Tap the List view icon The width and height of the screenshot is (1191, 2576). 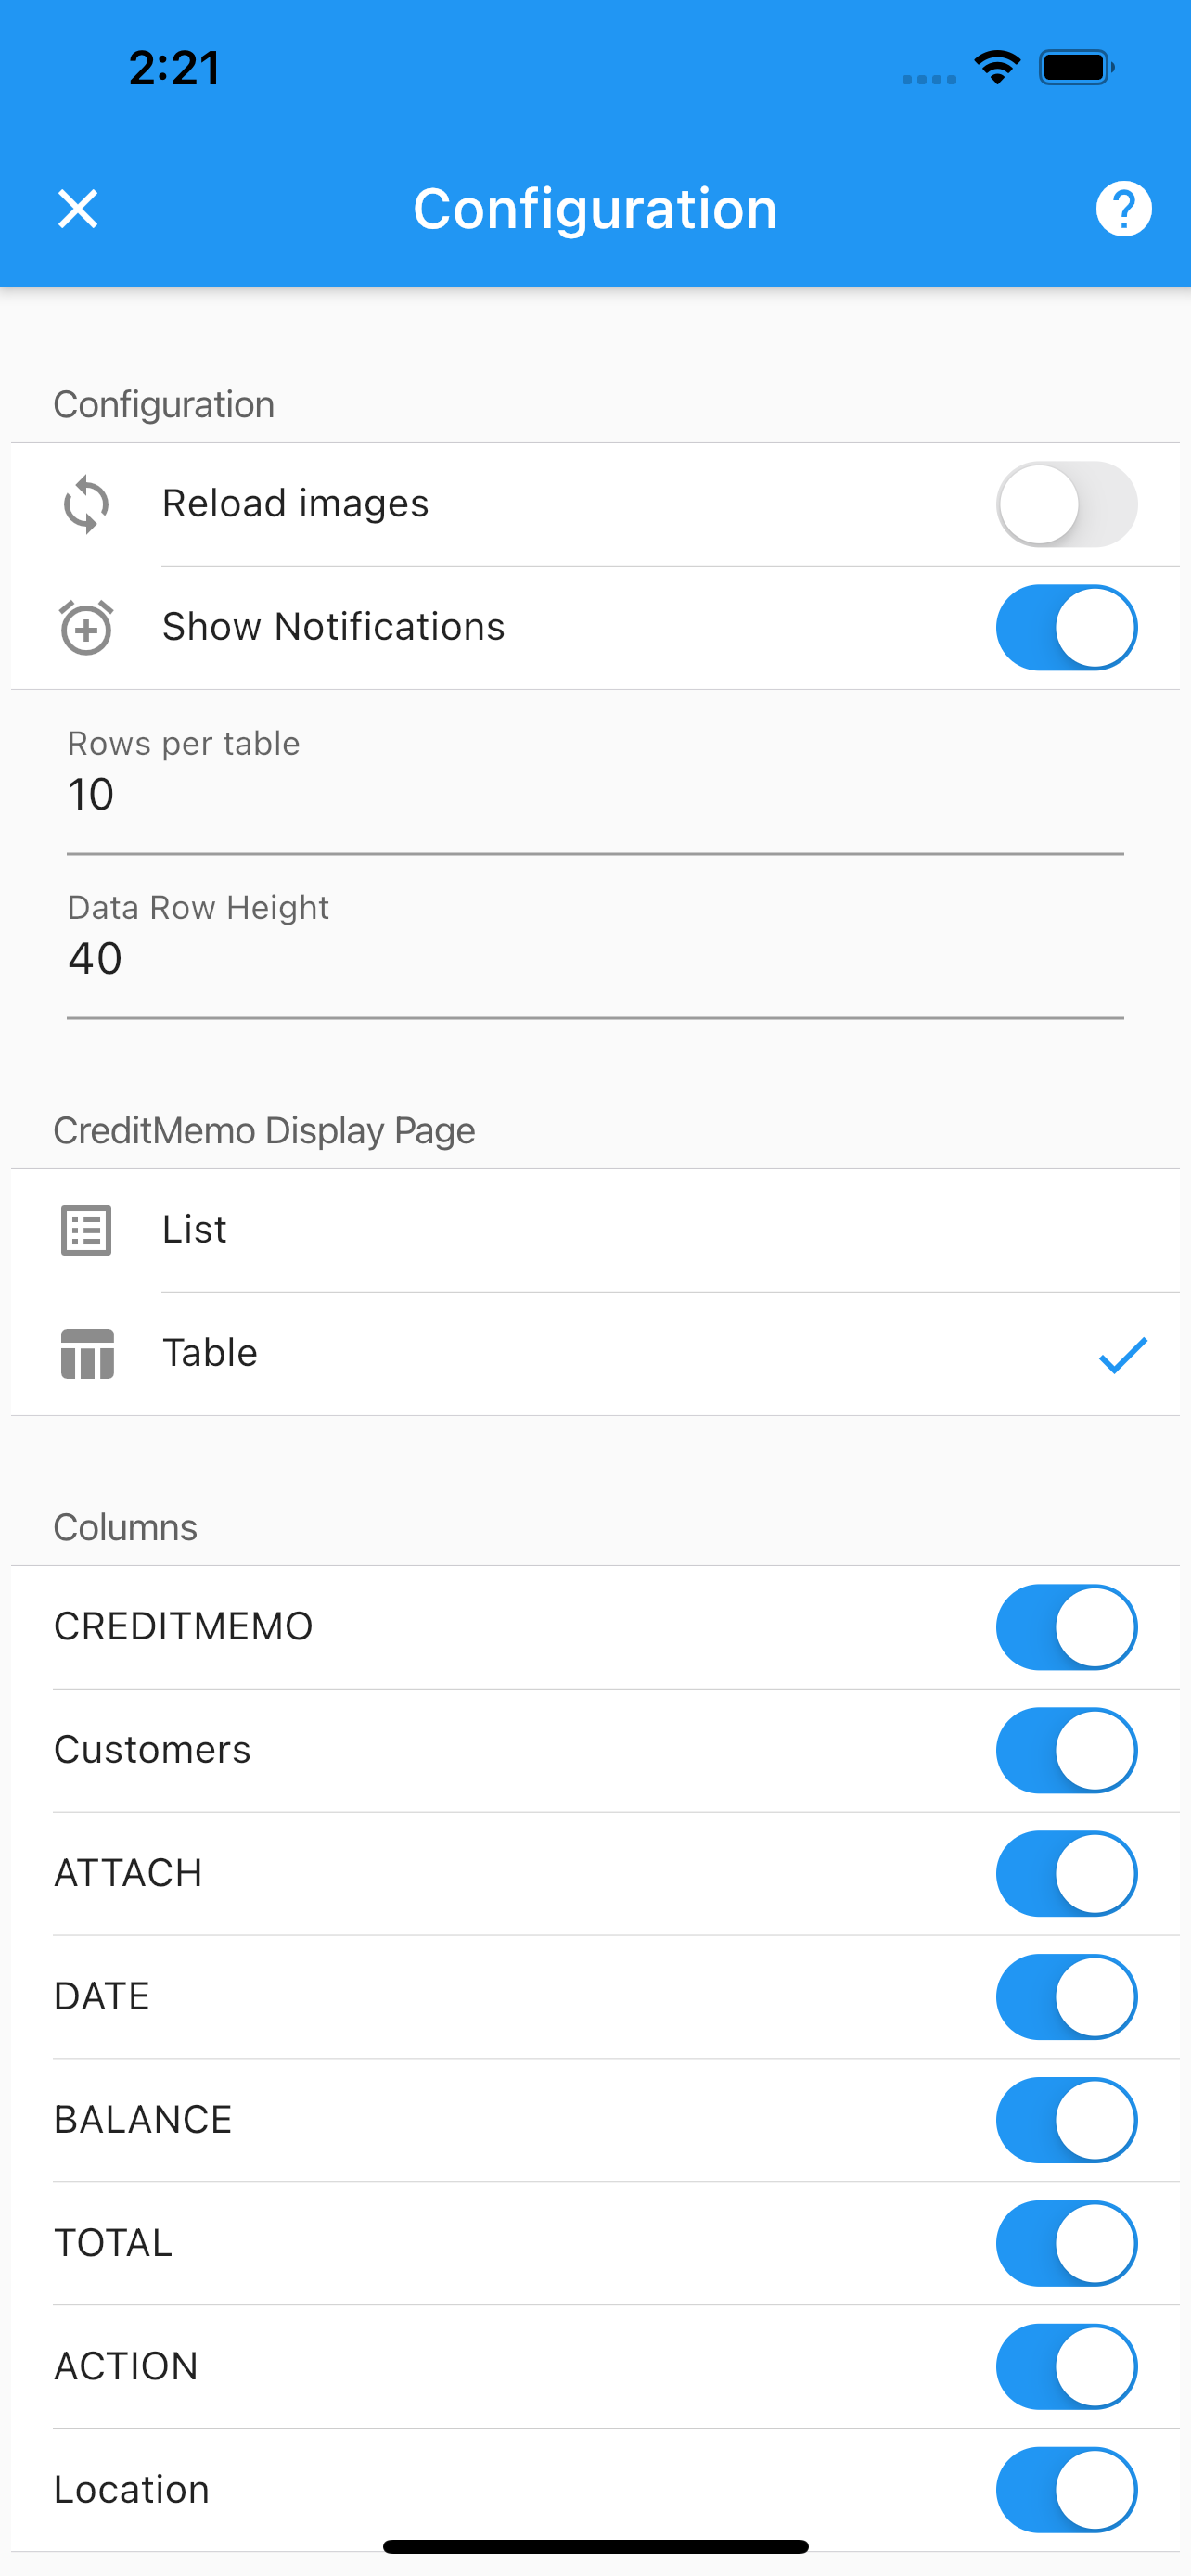point(87,1230)
